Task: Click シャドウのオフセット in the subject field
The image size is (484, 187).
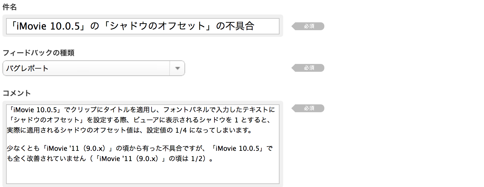Action: (x=157, y=26)
